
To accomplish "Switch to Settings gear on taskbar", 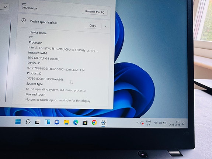I will pos(103,123).
